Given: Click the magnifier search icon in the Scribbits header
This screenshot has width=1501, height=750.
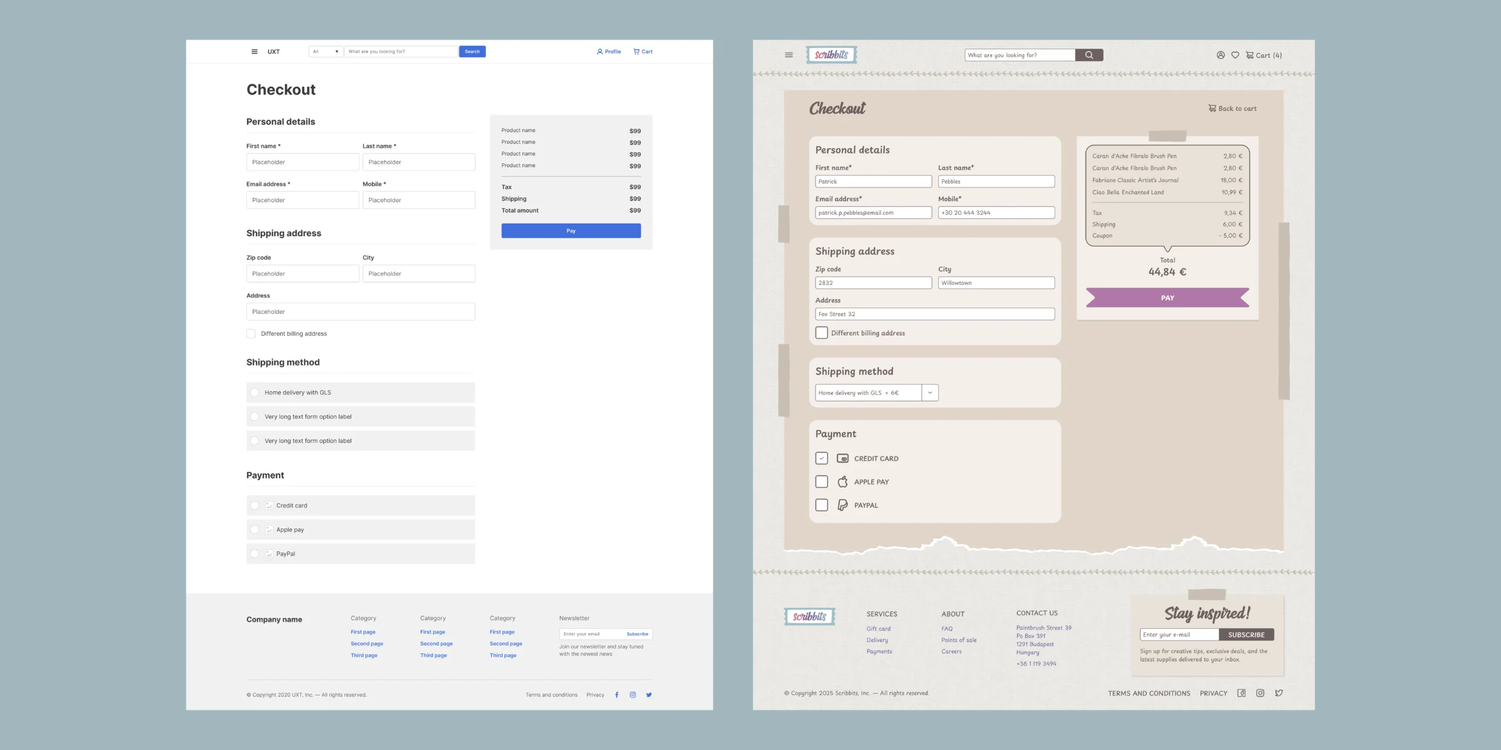Looking at the screenshot, I should point(1089,55).
